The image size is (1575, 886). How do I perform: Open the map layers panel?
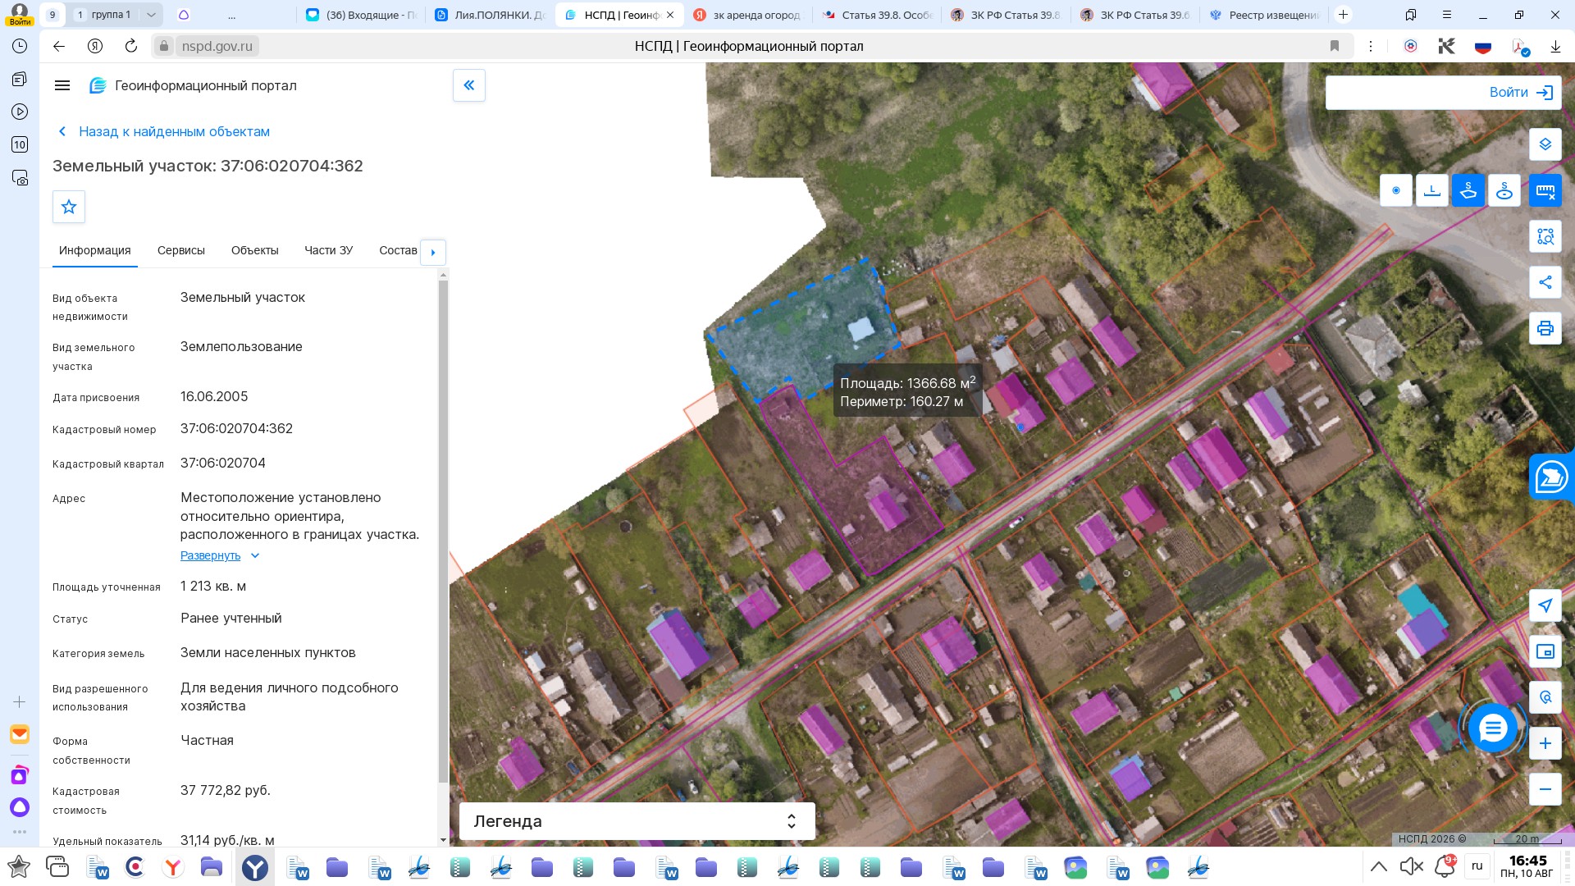tap(1545, 144)
